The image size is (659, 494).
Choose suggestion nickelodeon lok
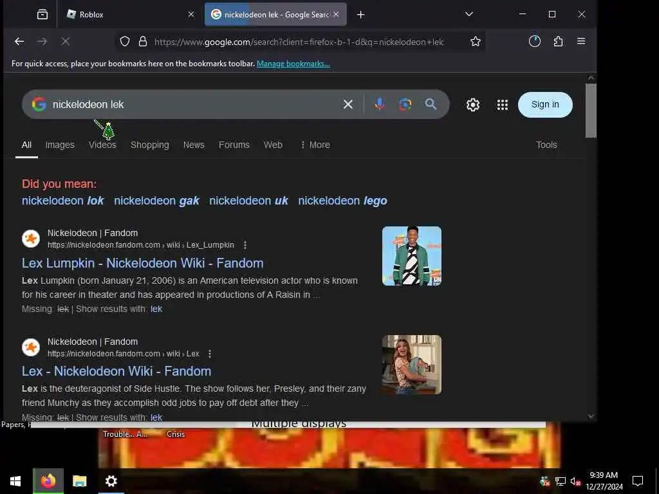62,201
